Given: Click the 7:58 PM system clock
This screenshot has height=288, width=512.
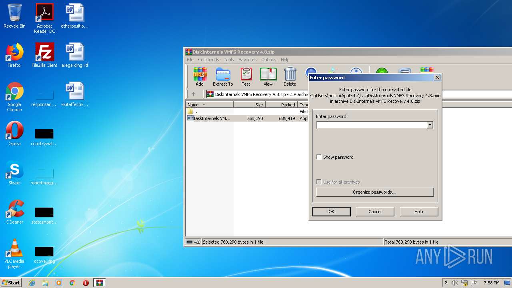Looking at the screenshot, I should point(492,283).
